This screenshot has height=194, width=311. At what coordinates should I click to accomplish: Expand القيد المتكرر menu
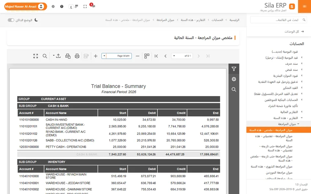(290, 88)
